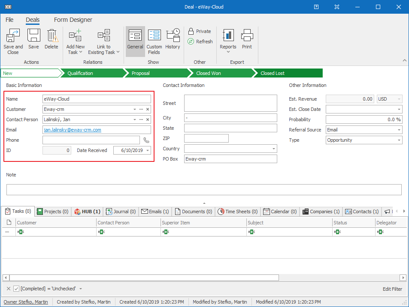Switch to the Companies (1) tab

(x=321, y=212)
